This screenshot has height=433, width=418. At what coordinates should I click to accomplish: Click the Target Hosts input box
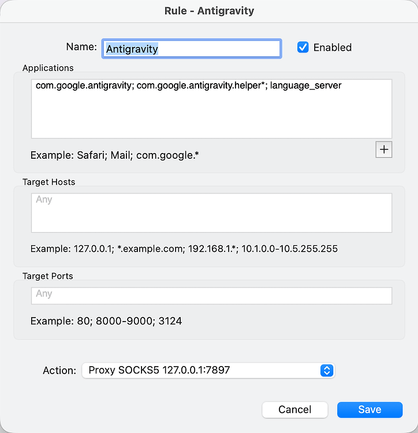click(x=211, y=213)
